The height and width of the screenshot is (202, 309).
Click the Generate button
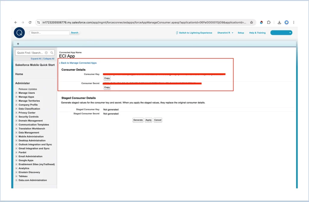pyautogui.click(x=138, y=120)
